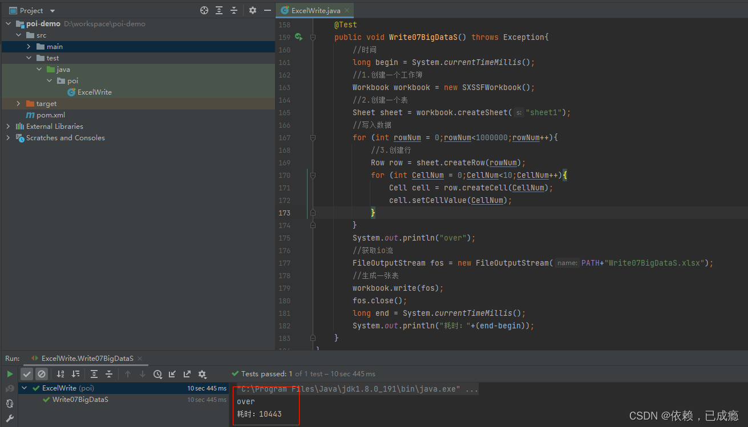This screenshot has height=427, width=748.
Task: Open the Project panel gear options
Action: 253,10
